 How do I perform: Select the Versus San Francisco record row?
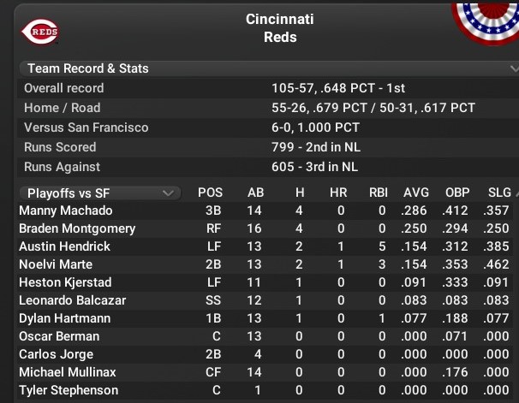pos(257,127)
